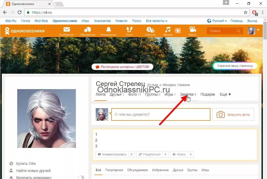Click the О чём вы думаете input
Image resolution: width=267 pixels, height=179 pixels.
[161, 114]
